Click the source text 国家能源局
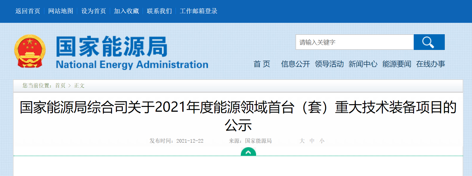The image size is (472, 176). tap(258, 141)
